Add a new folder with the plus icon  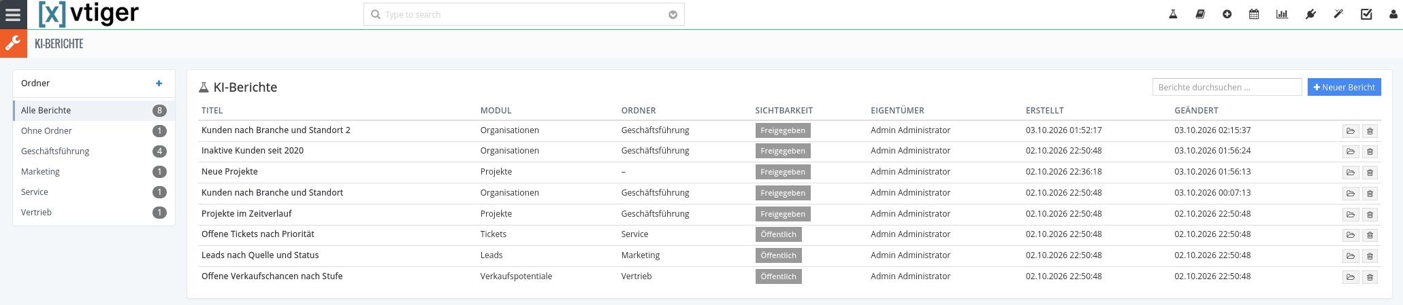tap(159, 84)
